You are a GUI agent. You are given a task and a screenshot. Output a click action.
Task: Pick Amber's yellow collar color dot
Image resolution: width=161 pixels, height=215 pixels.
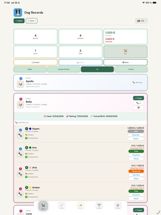pyautogui.click(x=30, y=187)
